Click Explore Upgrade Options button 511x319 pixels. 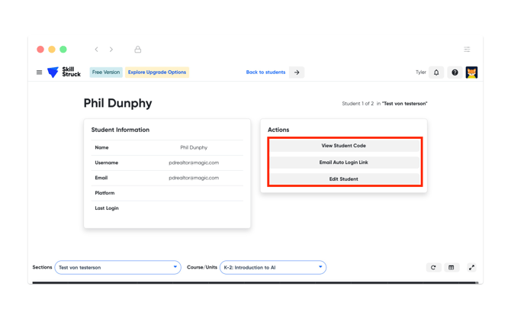pos(156,72)
